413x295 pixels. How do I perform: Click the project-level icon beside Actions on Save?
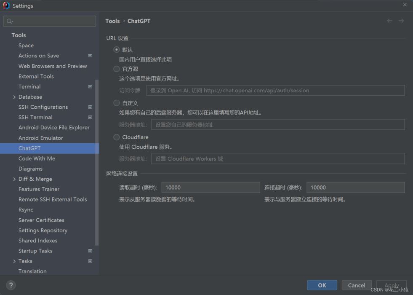point(90,56)
